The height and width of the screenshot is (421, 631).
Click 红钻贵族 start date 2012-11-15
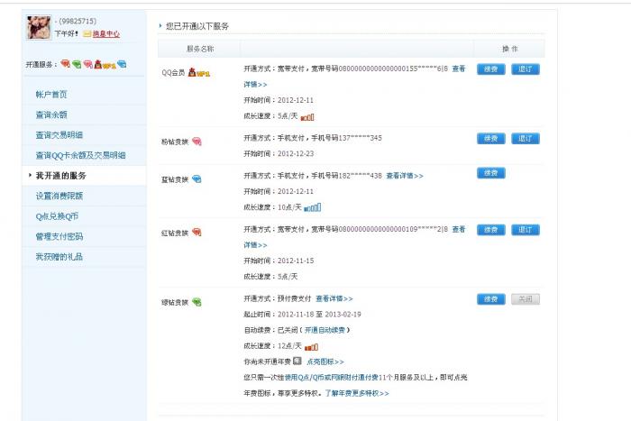296,261
